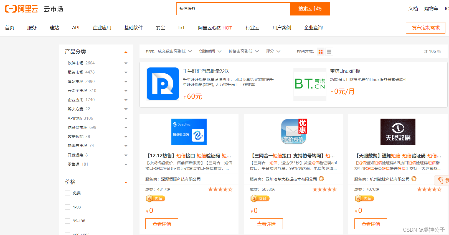The height and width of the screenshot is (235, 449).
Task: Switch to list layout view icon
Action: [329, 52]
